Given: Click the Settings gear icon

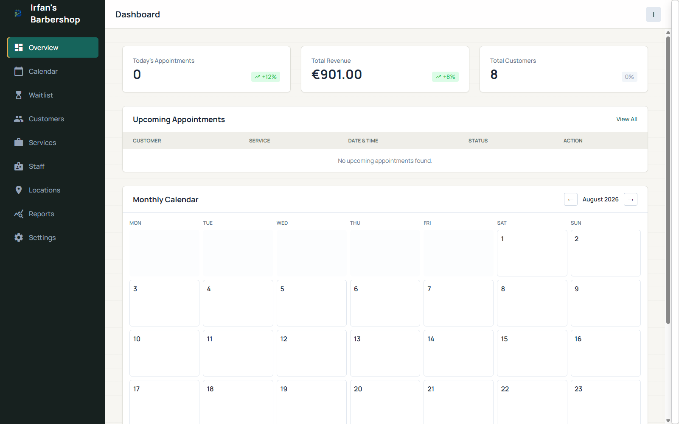Looking at the screenshot, I should click(19, 237).
